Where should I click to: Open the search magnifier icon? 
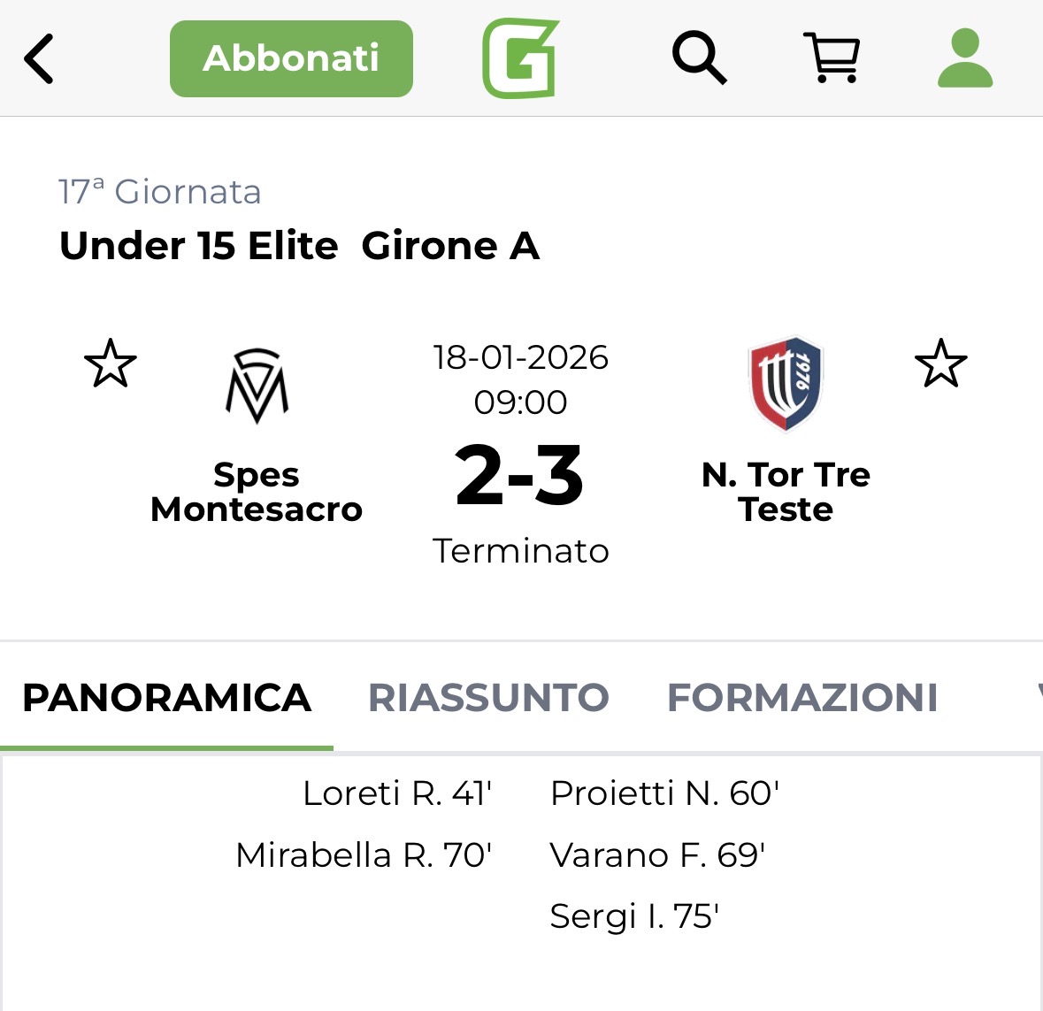tap(699, 58)
